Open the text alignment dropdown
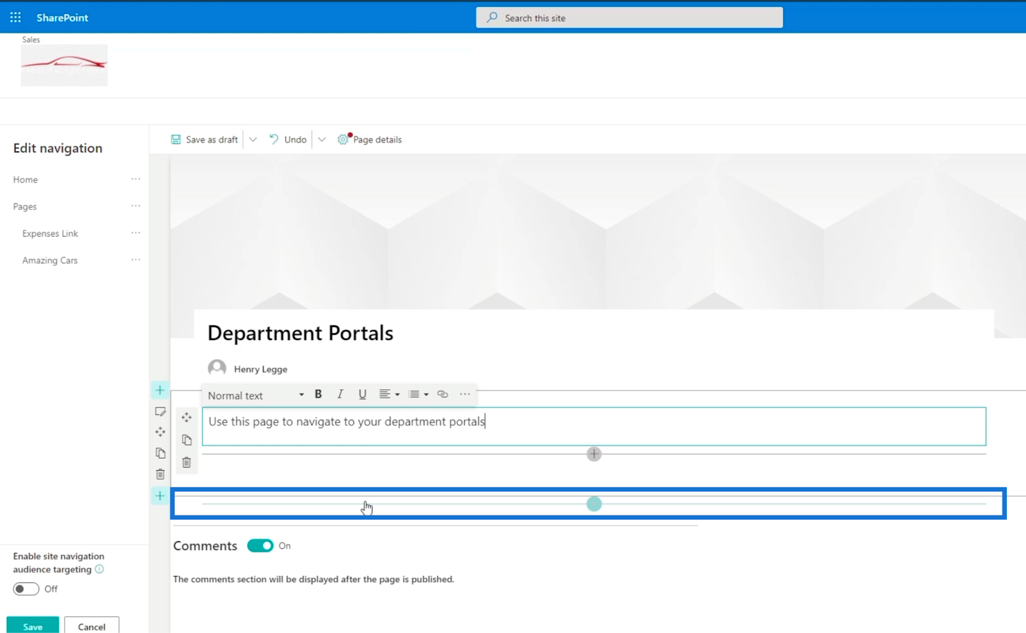Screen dimensions: 1026x633 tap(389, 394)
